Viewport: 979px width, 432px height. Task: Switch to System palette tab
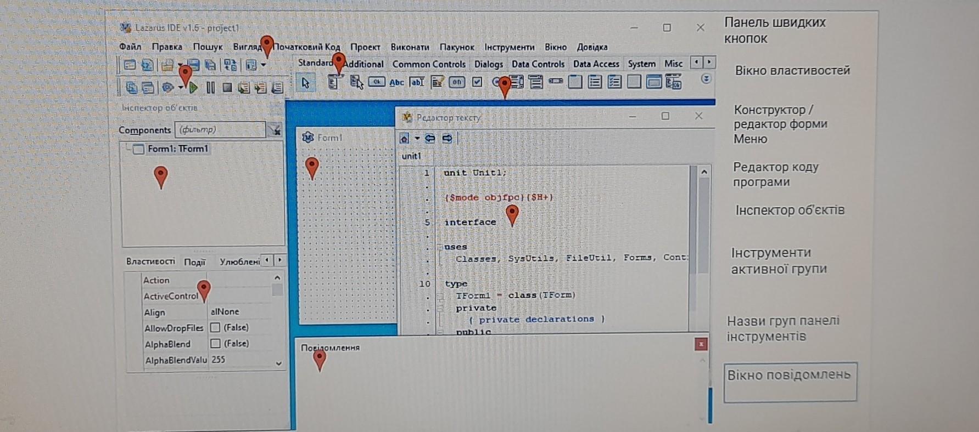(x=641, y=64)
